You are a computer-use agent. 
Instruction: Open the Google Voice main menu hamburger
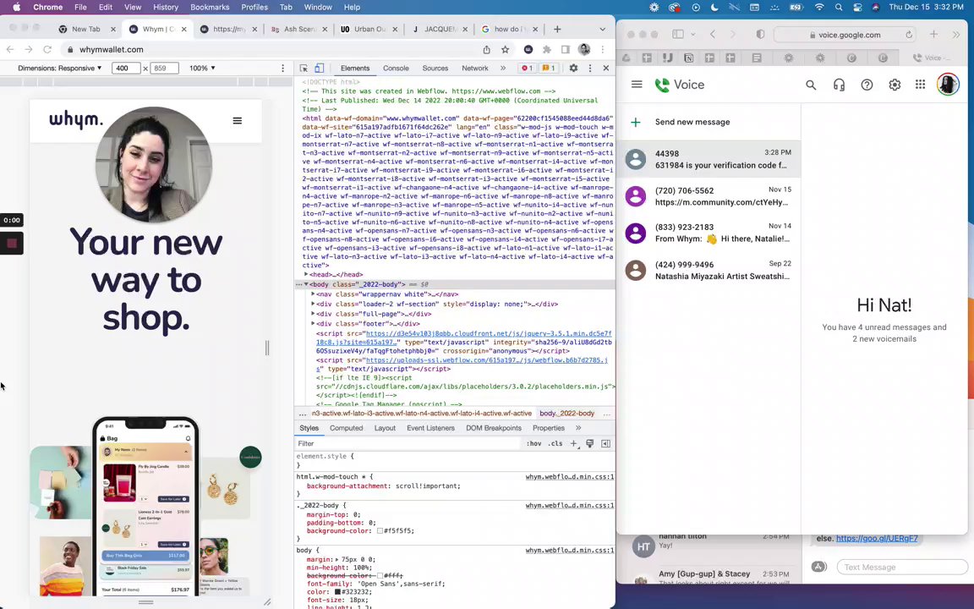coord(637,85)
